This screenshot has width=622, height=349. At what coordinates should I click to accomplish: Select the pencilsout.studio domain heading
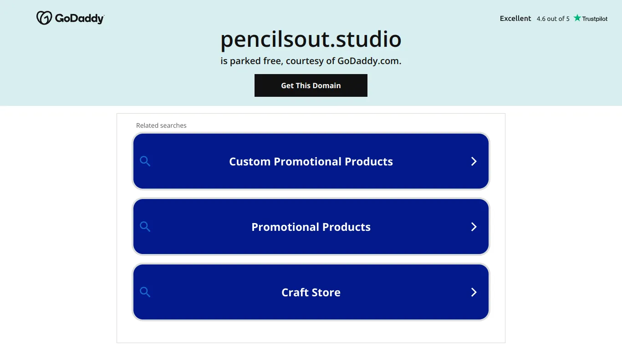tap(311, 40)
